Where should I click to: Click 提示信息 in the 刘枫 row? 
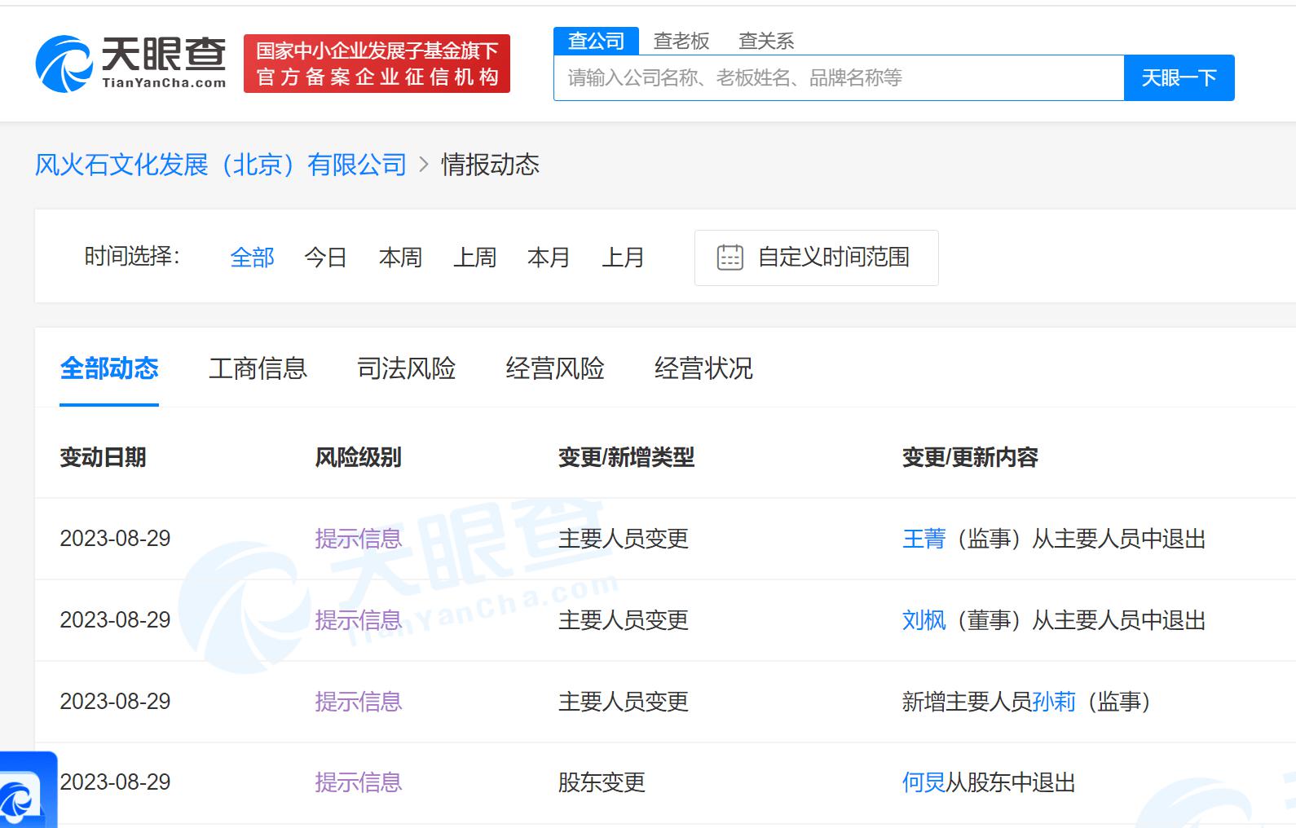coord(359,620)
